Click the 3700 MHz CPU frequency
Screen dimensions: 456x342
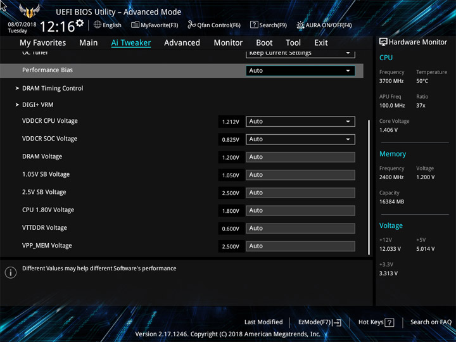391,81
